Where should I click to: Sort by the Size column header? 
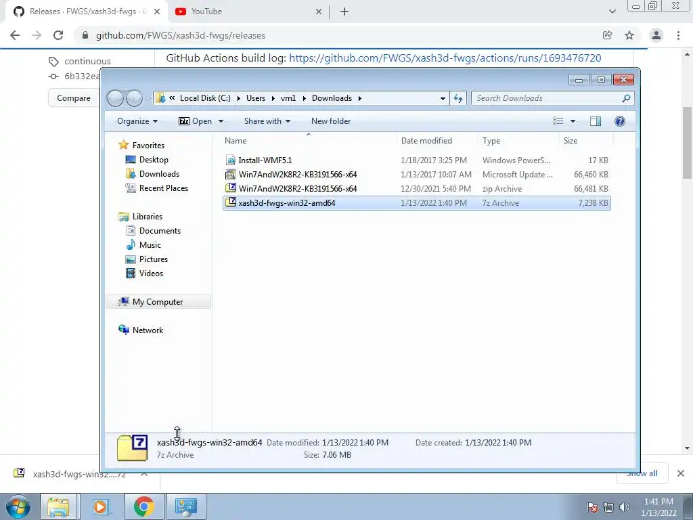[x=586, y=141]
